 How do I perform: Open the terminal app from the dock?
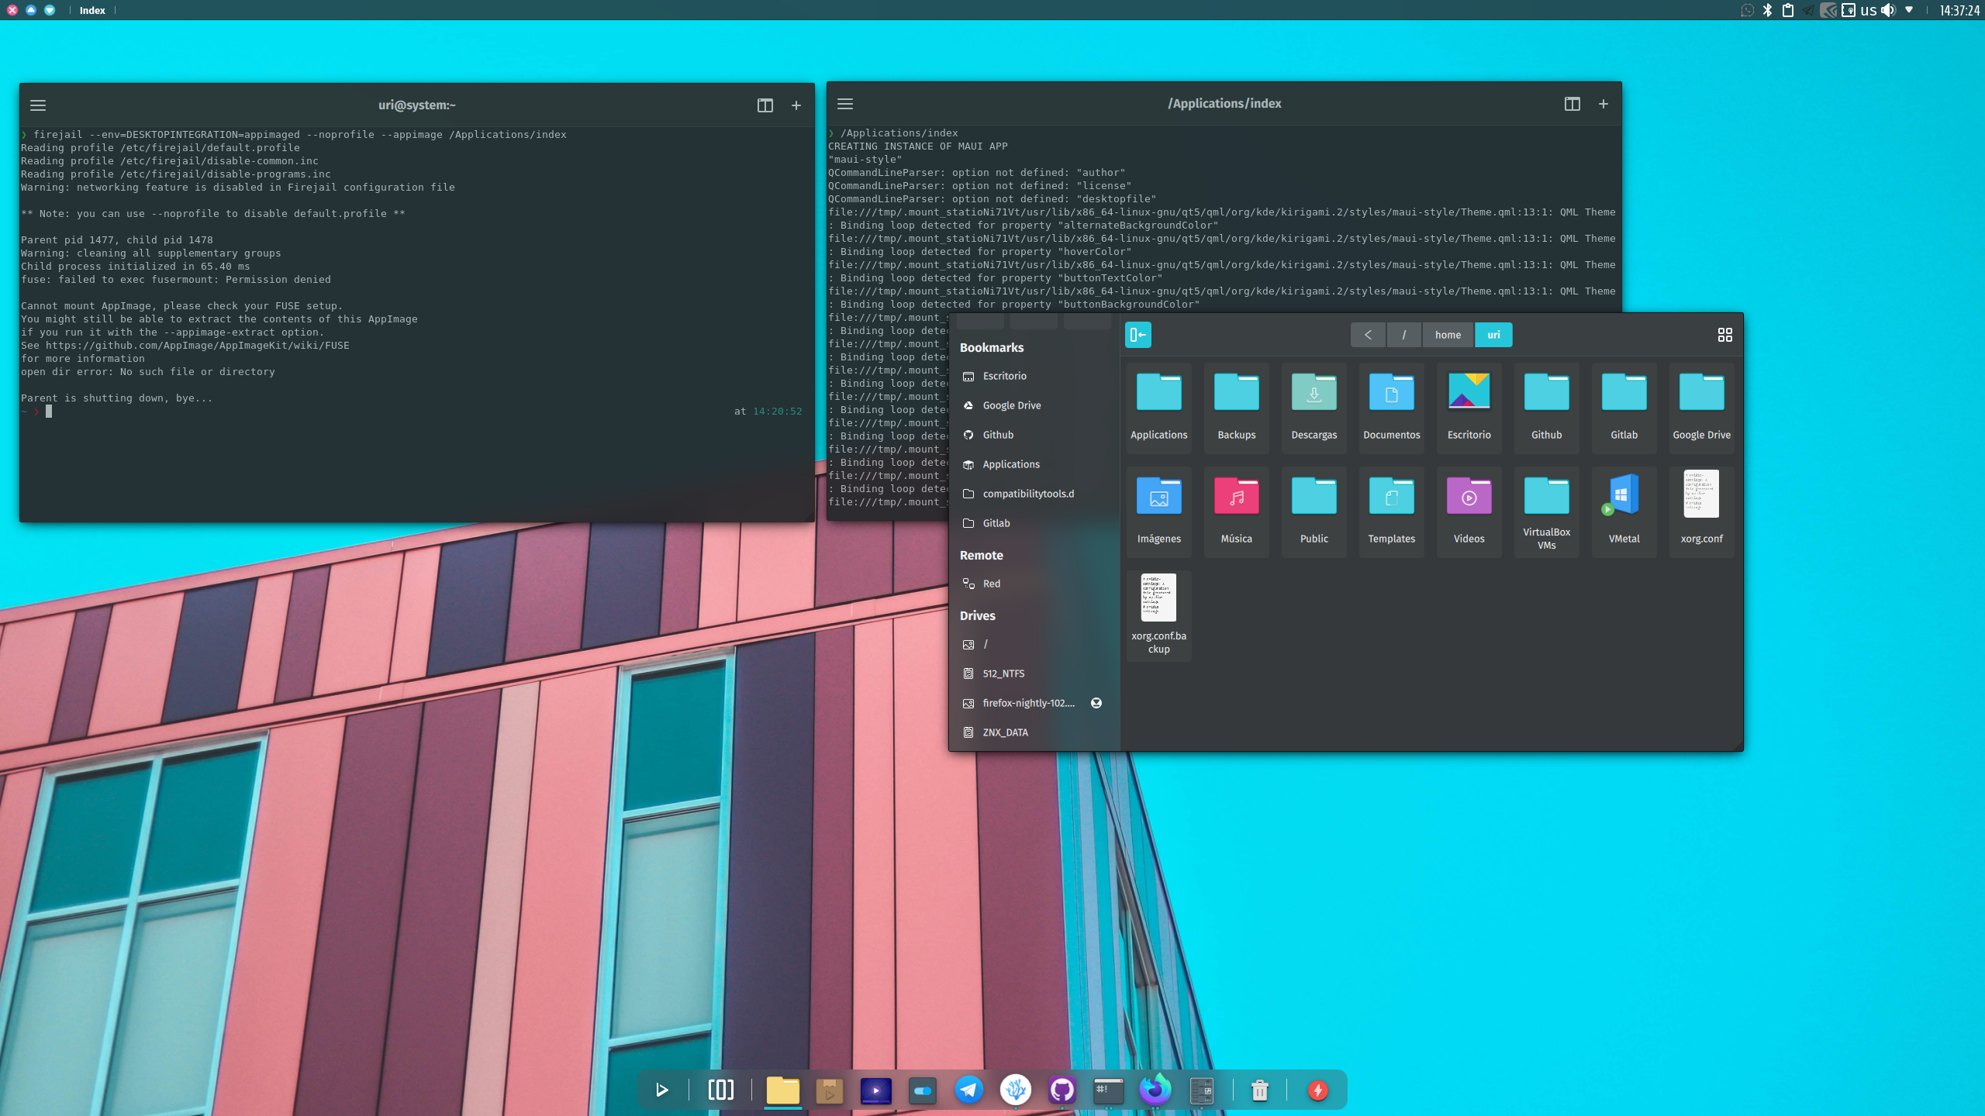click(1107, 1090)
